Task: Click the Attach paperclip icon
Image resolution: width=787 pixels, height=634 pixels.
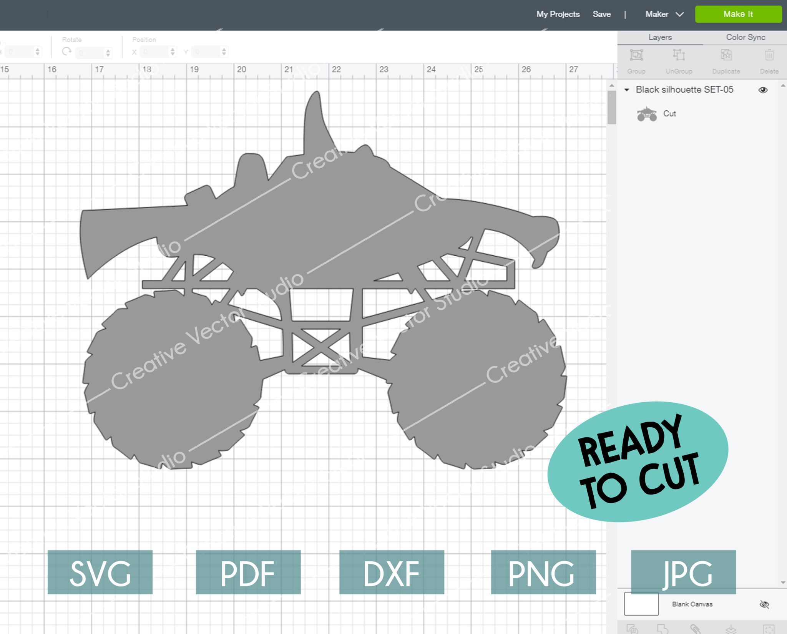Action: pos(695,629)
